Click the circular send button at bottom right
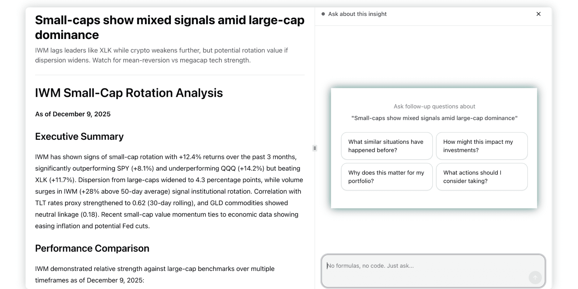Viewport: 578px width, 289px height. coord(535,277)
